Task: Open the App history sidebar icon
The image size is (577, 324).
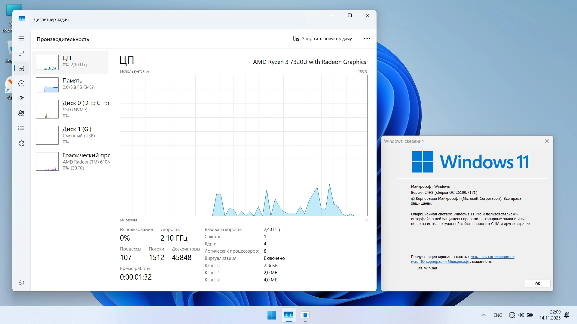Action: tap(21, 83)
